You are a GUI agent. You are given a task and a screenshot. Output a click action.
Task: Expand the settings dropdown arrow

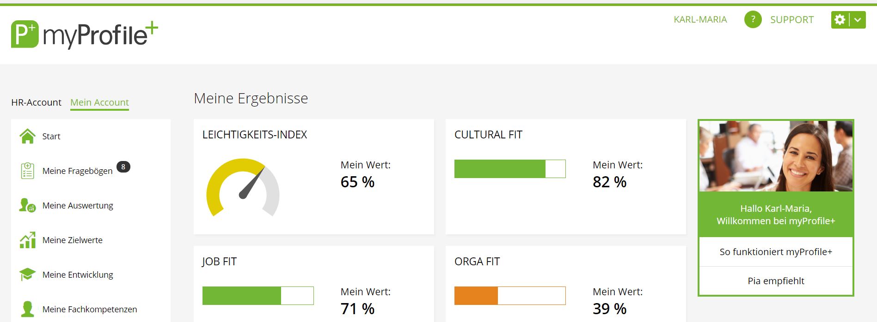[858, 20]
